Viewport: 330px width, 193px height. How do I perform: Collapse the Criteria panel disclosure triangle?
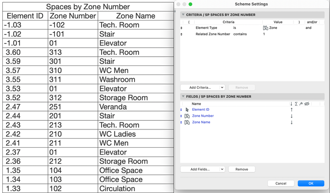pyautogui.click(x=183, y=15)
